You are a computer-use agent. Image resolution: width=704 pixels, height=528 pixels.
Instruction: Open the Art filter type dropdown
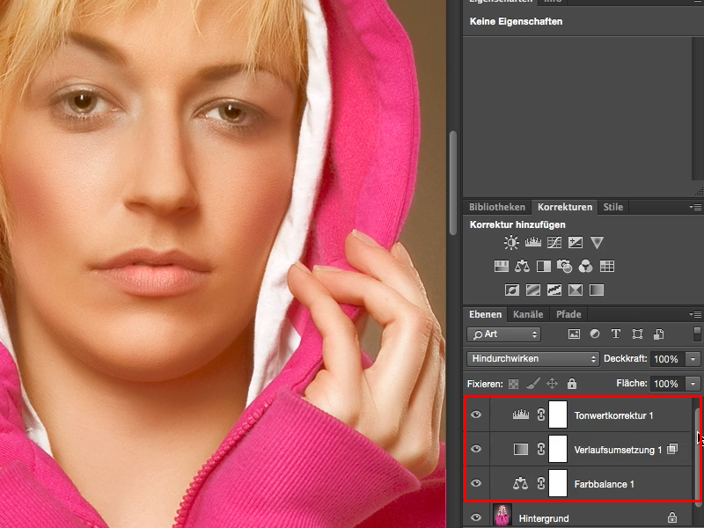click(503, 334)
